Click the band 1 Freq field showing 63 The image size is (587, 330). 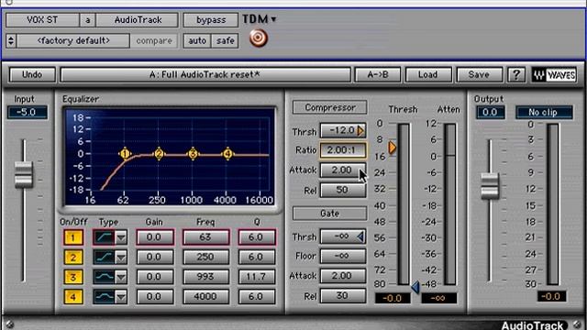(x=205, y=237)
